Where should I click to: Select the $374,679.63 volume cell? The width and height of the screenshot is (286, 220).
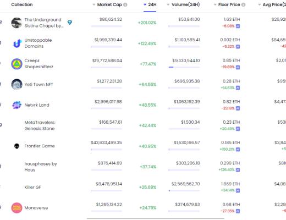(188, 205)
